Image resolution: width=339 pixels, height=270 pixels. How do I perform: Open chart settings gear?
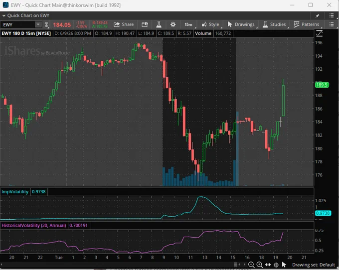point(173,24)
